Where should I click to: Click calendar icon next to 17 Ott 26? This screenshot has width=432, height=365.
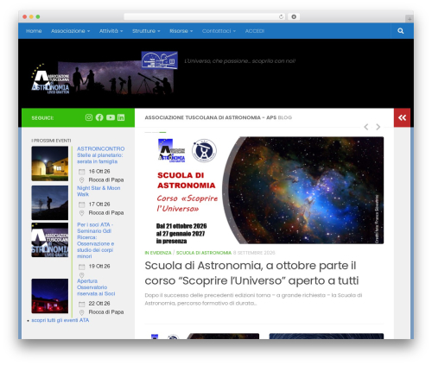pos(82,205)
